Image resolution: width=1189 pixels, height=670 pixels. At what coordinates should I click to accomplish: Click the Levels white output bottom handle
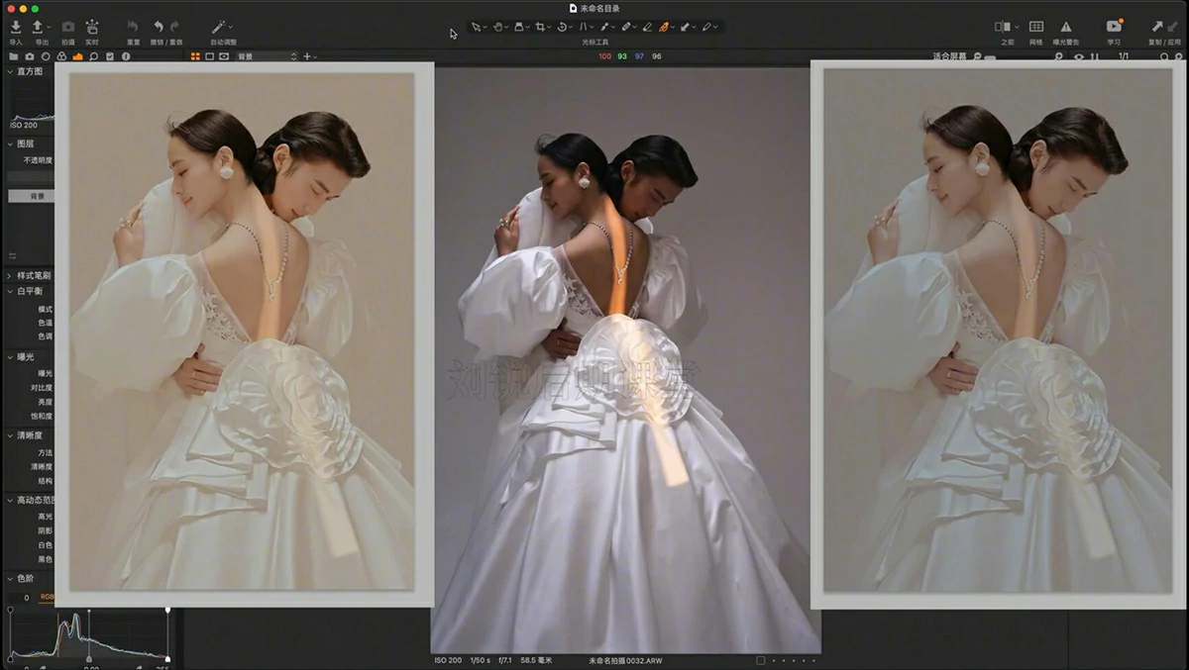point(167,658)
